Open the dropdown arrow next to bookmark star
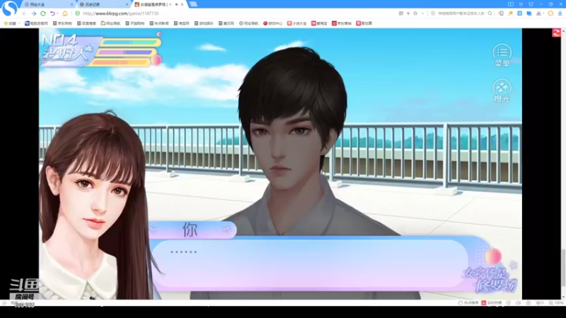The height and width of the screenshot is (318, 566). [422, 13]
